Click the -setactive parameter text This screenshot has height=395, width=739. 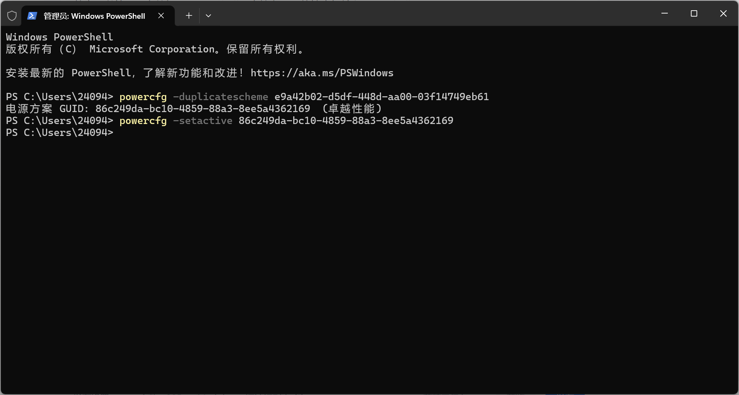pos(202,121)
